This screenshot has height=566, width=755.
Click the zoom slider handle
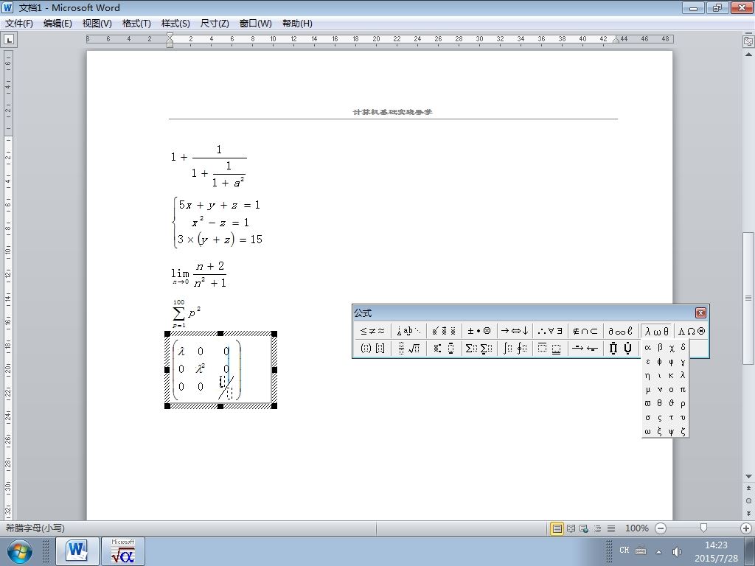(703, 528)
